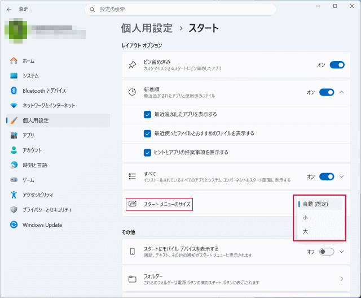Viewport: 361px width, 298px height.
Task: Click the pin icon for ピン留め済み
Action: click(x=132, y=65)
